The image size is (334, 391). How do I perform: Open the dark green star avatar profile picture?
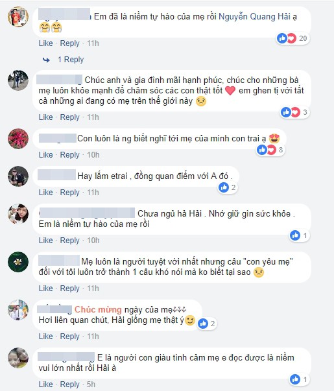[x=18, y=262]
